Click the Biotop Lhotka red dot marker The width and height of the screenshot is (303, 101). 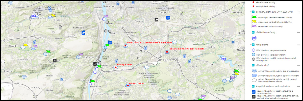(128, 86)
